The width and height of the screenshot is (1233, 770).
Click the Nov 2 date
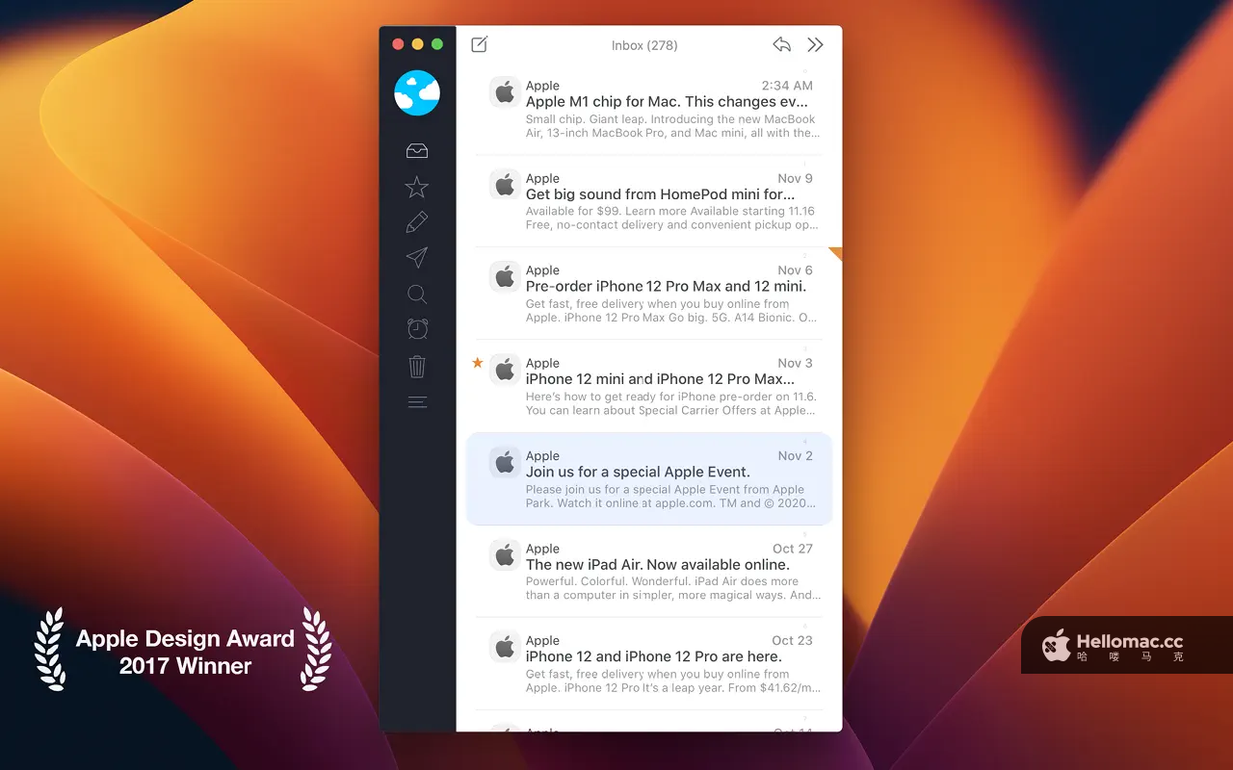click(x=796, y=456)
